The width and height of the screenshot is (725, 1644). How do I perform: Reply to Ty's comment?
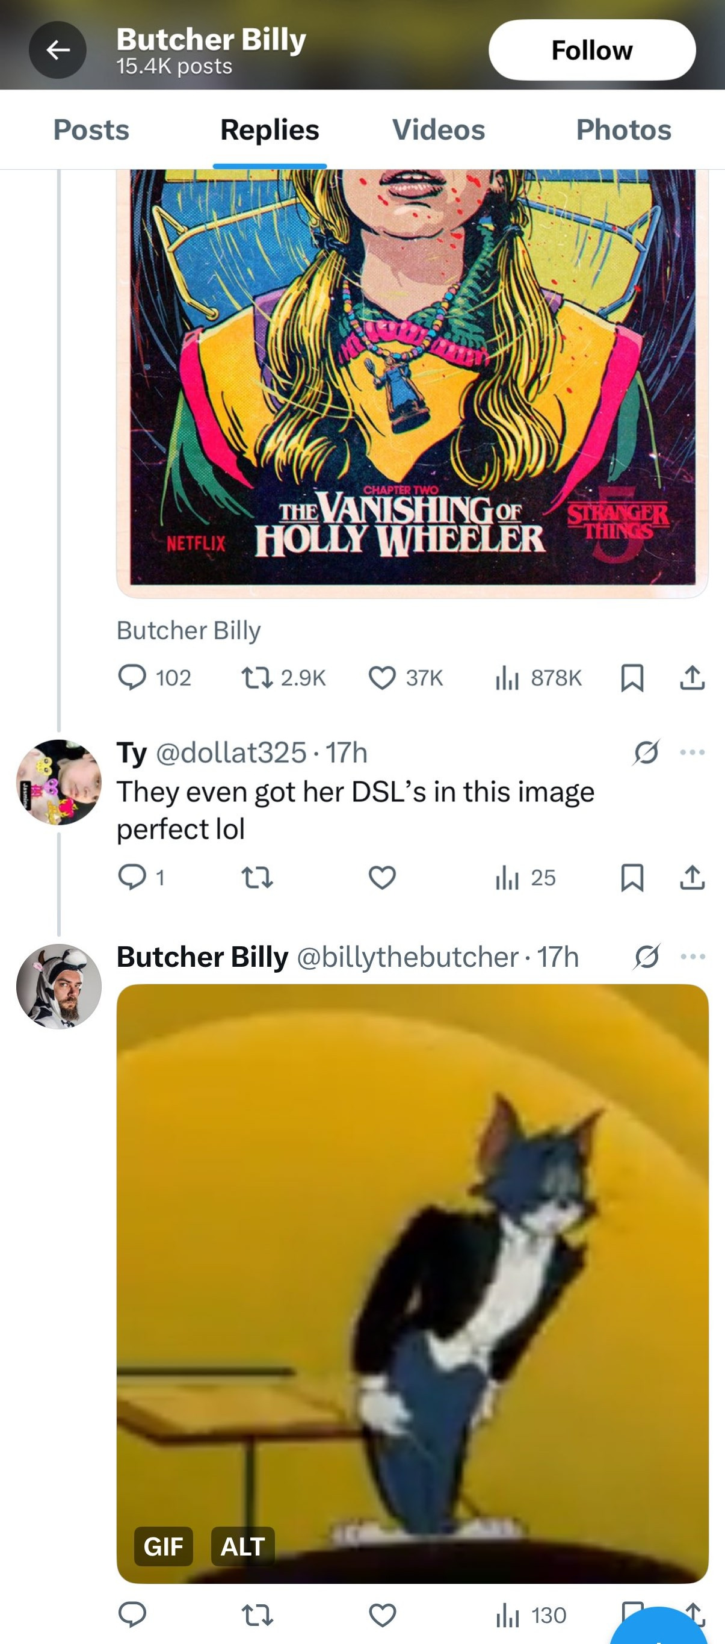[141, 878]
